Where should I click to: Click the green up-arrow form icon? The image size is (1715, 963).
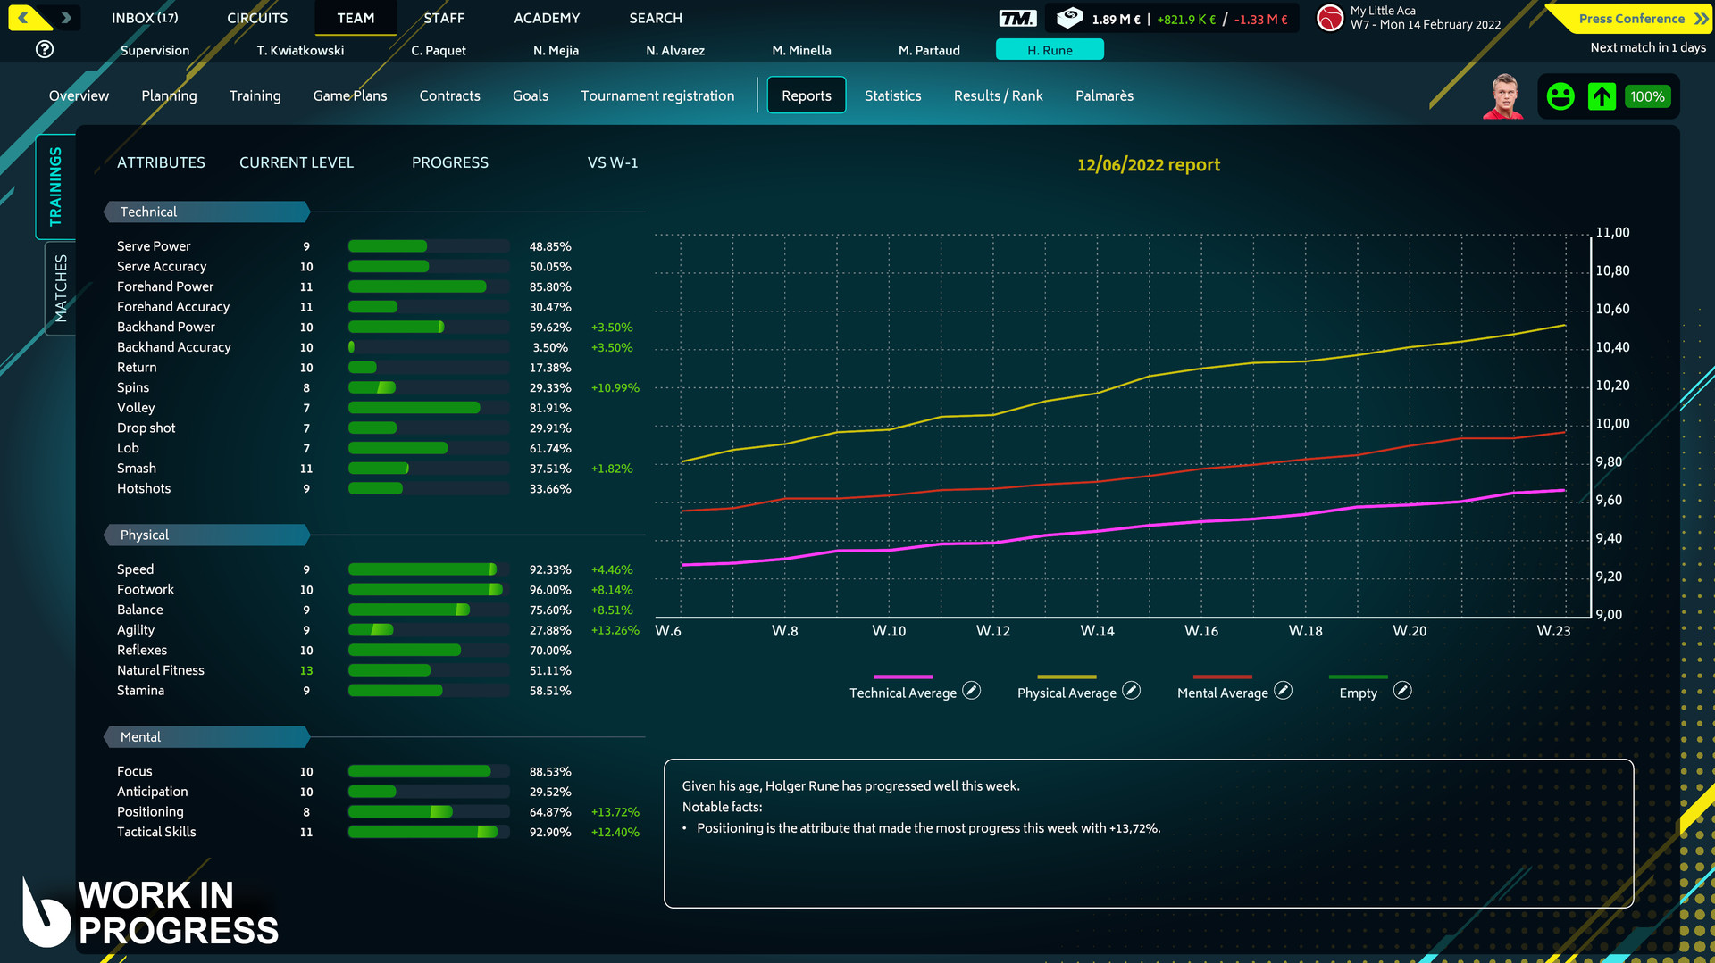pos(1602,96)
